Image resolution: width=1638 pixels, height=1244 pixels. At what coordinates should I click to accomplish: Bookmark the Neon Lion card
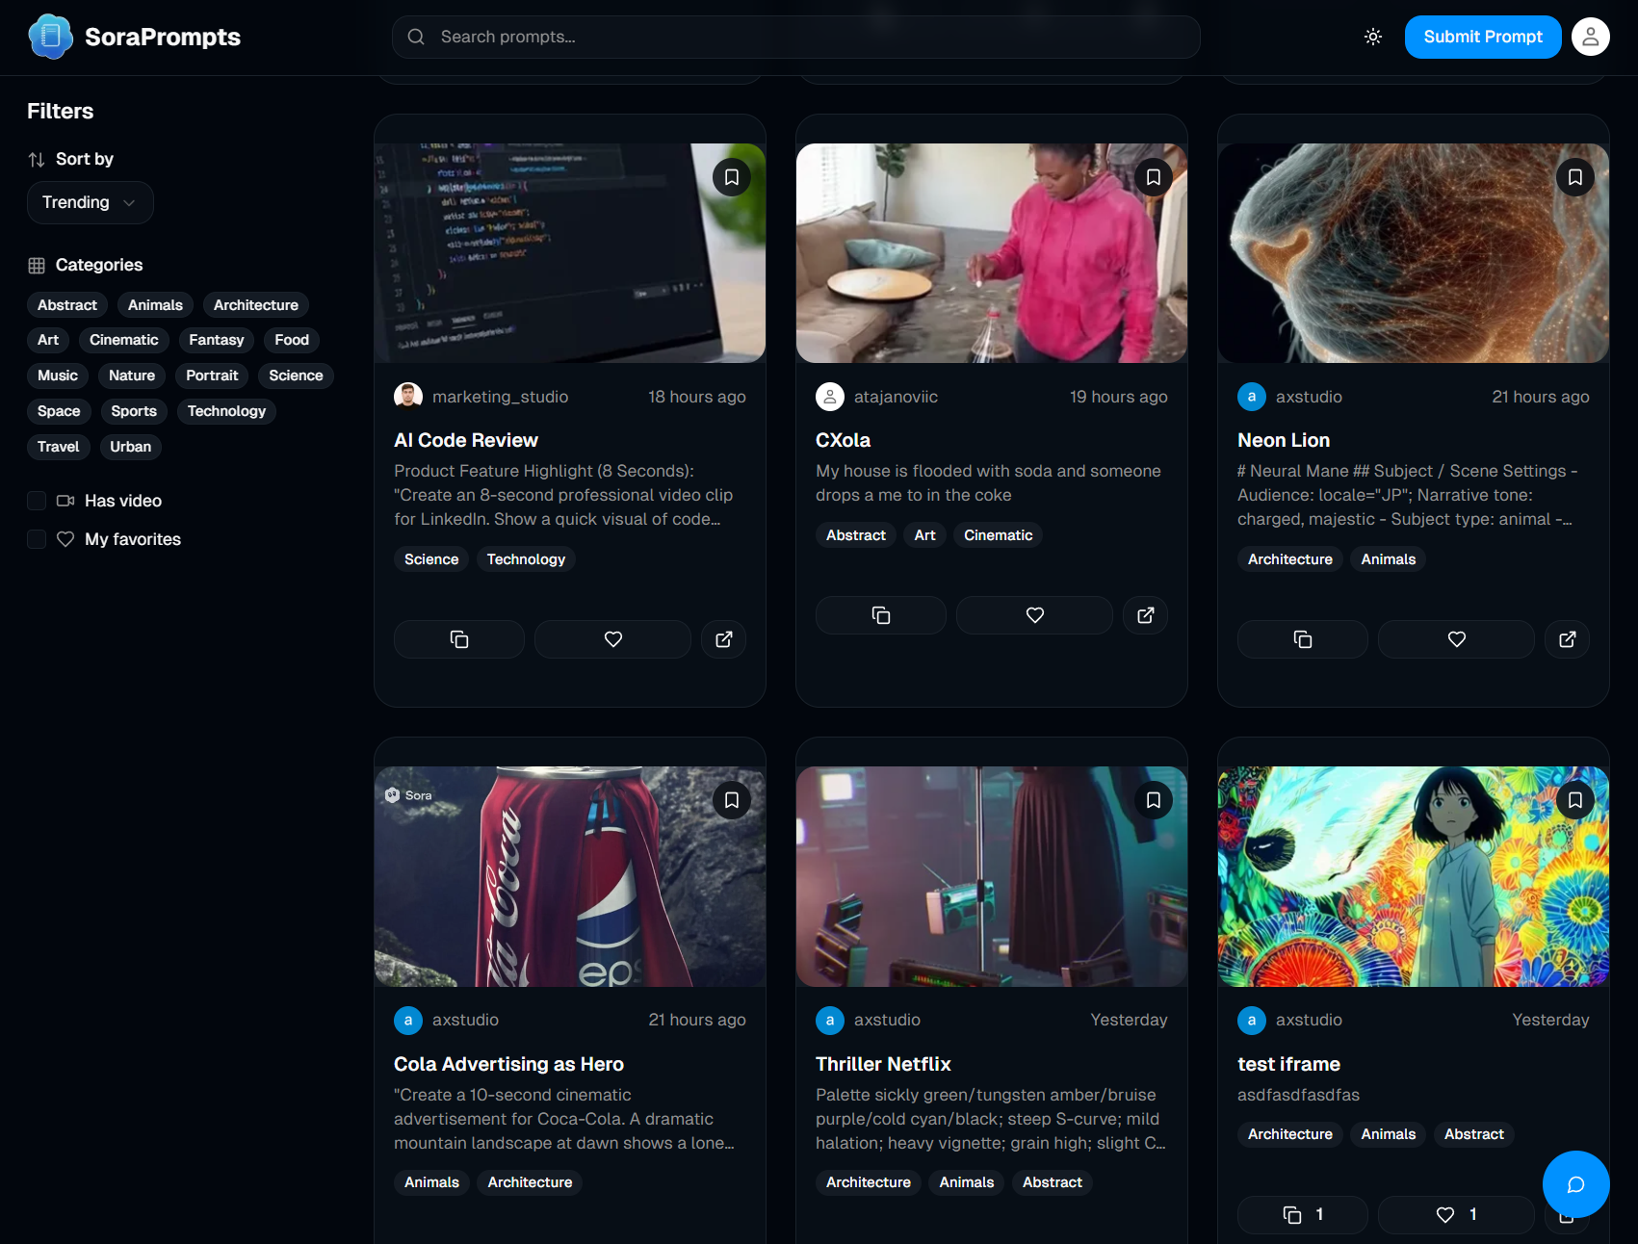tap(1575, 177)
